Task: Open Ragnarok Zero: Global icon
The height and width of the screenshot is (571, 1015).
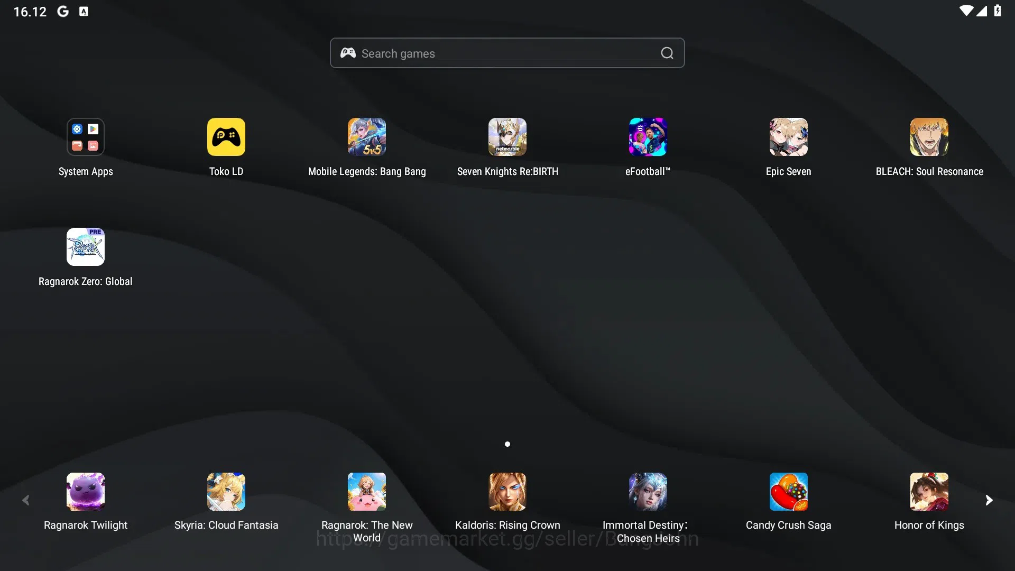Action: tap(86, 247)
